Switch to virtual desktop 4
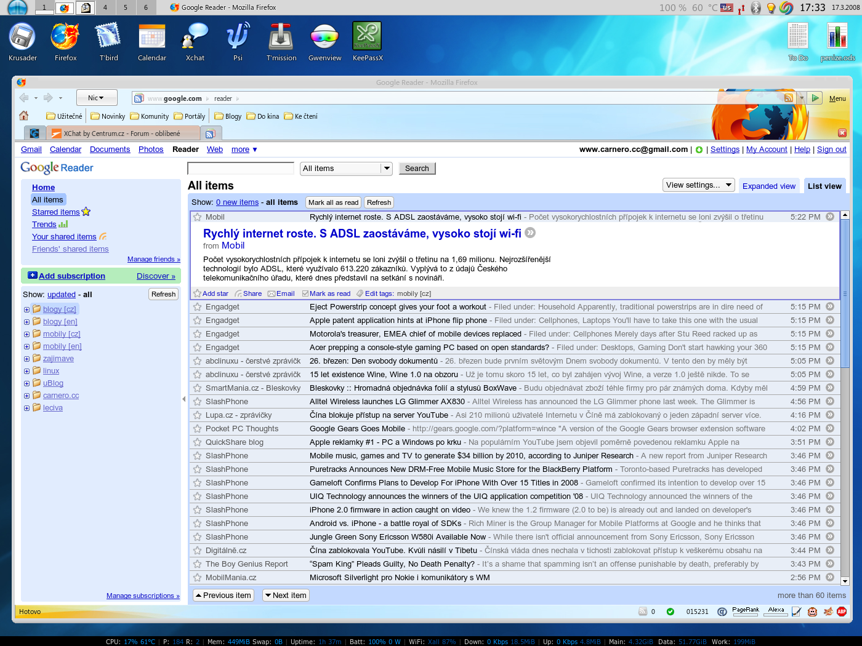The width and height of the screenshot is (862, 646). pyautogui.click(x=105, y=7)
